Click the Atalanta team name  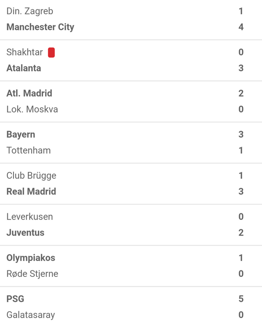click(x=24, y=68)
